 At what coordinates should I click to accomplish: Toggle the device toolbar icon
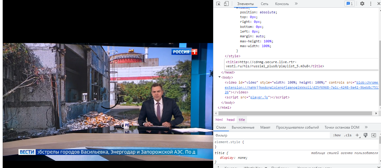[226, 4]
